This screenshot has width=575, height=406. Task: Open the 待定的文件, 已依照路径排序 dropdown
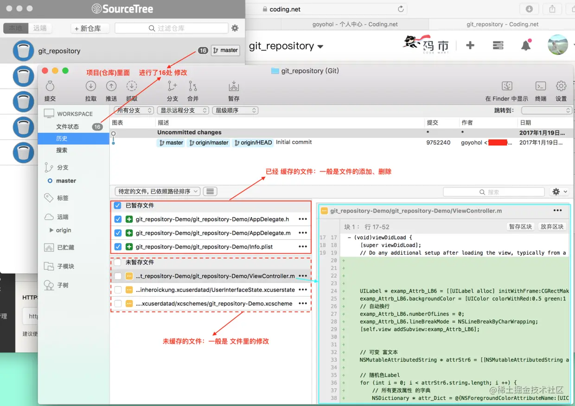click(x=158, y=191)
